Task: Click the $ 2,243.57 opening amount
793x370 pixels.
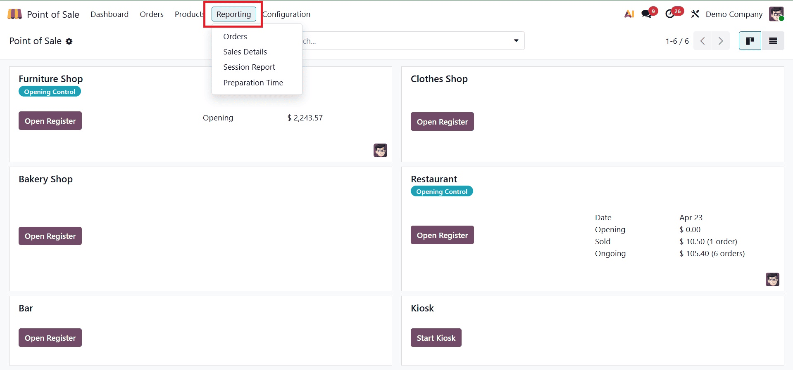Action: (x=305, y=118)
